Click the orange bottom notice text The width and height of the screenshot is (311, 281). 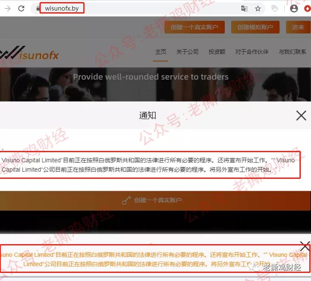coord(154,259)
